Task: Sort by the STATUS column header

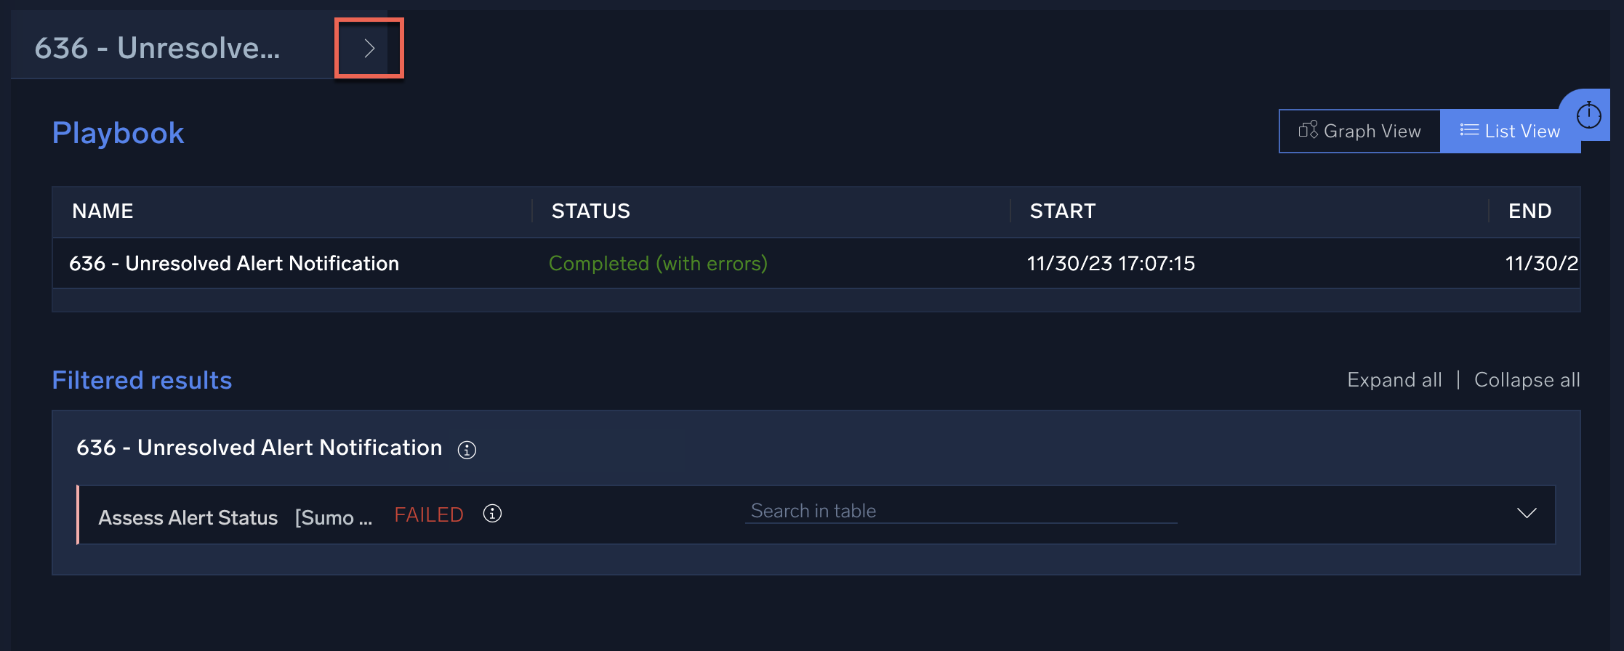Action: pos(590,211)
